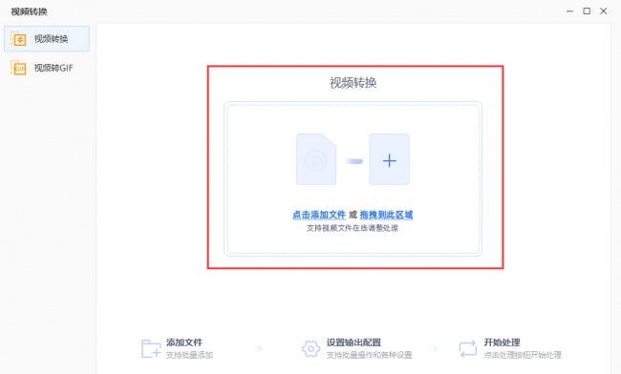Click the 设置输出配置 step label
The image size is (621, 374).
point(353,343)
